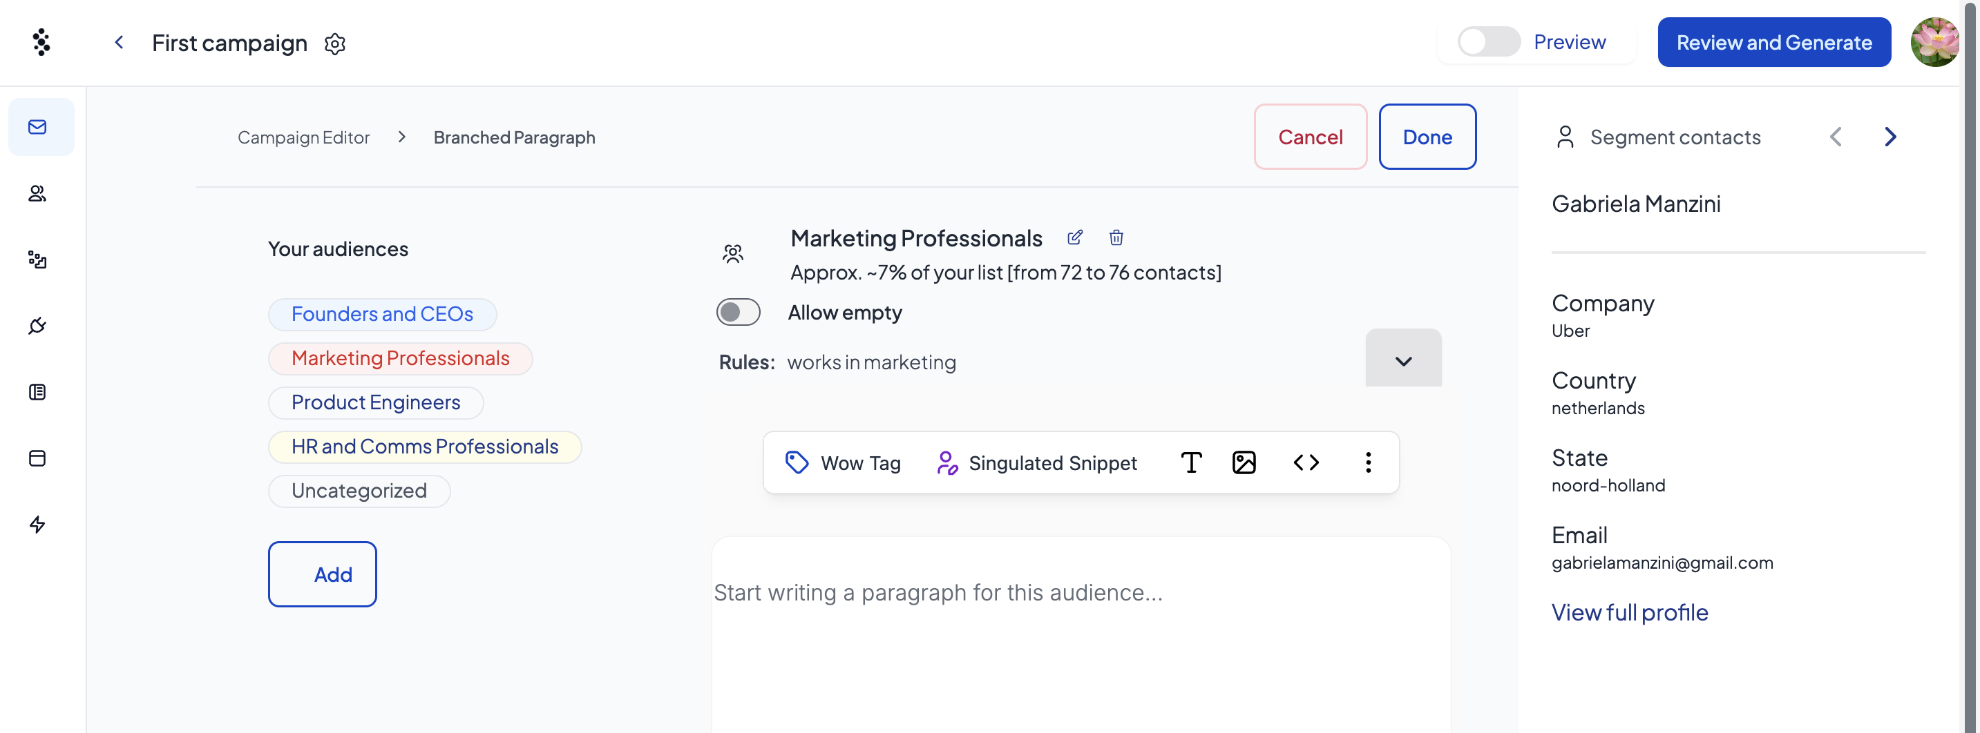Click the text formatting T icon
Image resolution: width=1980 pixels, height=733 pixels.
(x=1190, y=462)
